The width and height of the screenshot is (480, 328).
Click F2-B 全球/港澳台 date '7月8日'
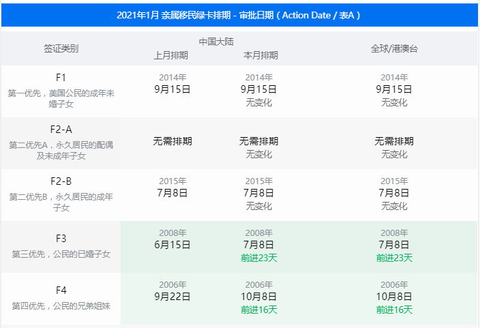coord(394,193)
